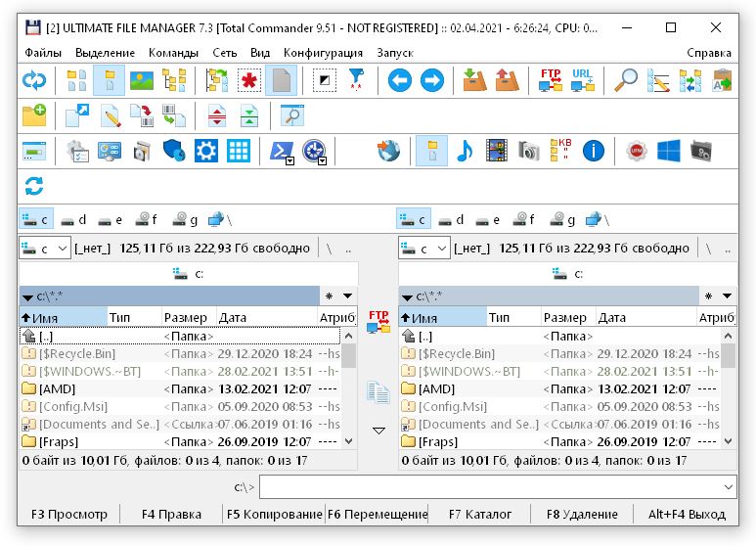The height and width of the screenshot is (546, 756).
Task: Click the down triangle between panels
Action: 378,431
